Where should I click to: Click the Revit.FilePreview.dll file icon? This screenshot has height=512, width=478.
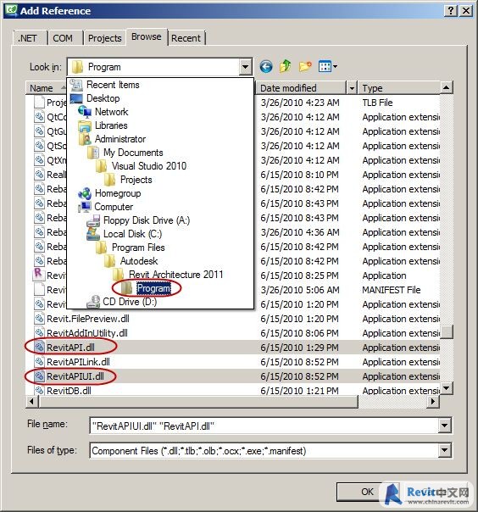39,319
